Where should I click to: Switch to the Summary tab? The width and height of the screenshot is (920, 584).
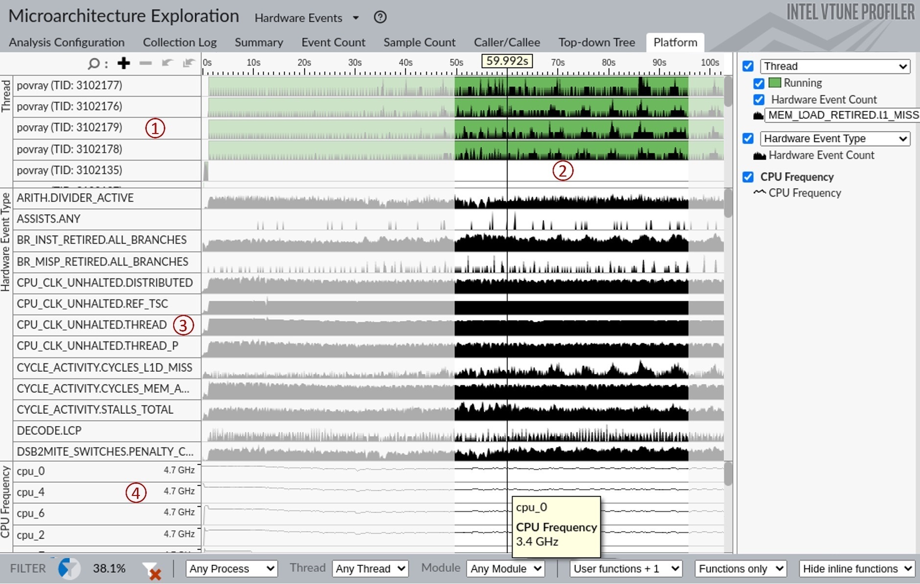259,43
